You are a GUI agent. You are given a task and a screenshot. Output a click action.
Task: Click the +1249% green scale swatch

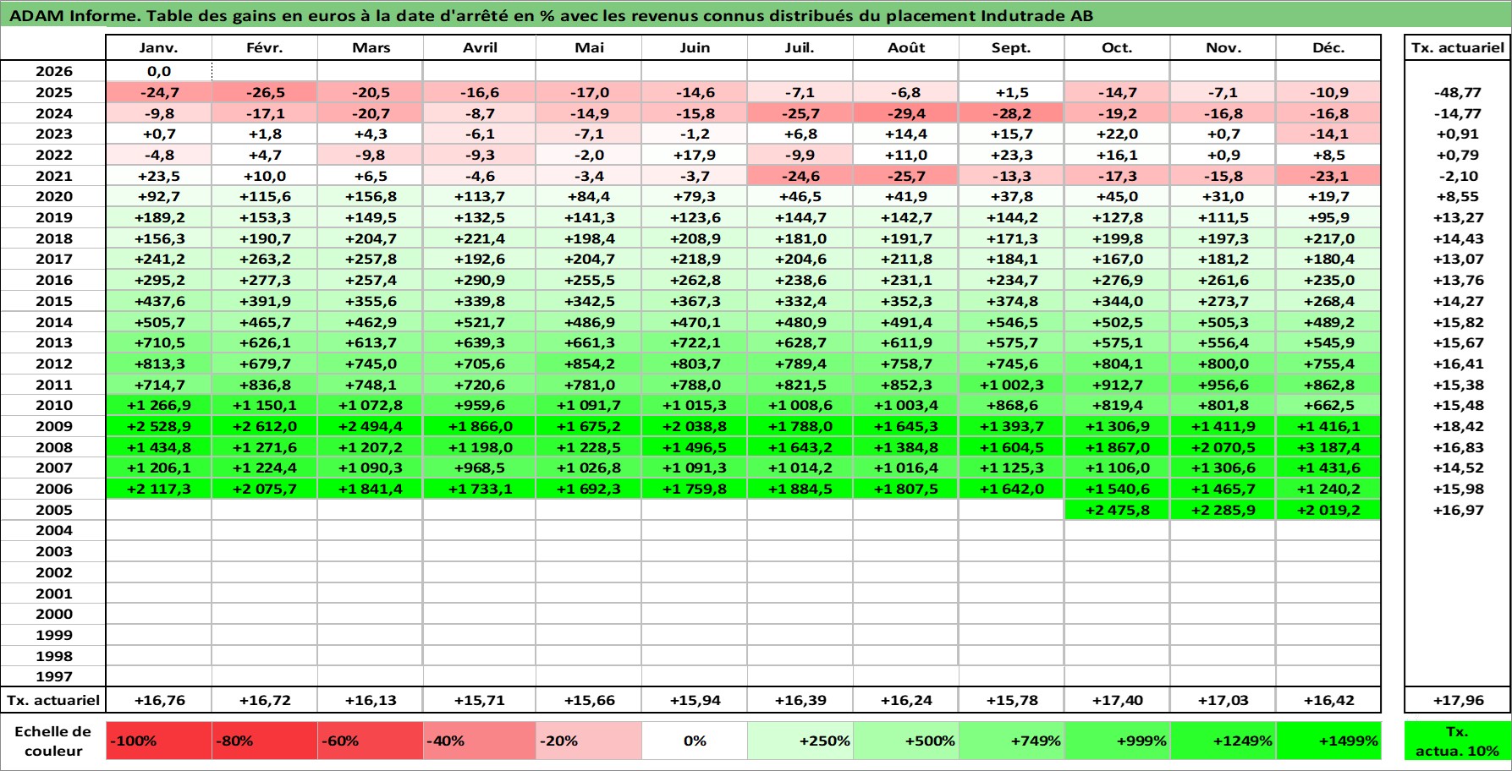point(1223,741)
